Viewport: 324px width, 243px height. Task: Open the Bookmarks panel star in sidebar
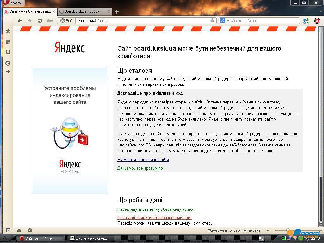8,31
